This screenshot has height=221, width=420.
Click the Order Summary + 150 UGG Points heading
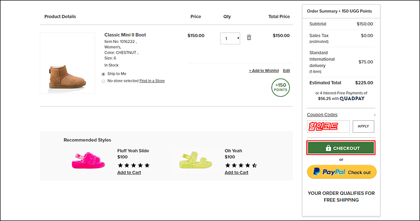coord(339,11)
